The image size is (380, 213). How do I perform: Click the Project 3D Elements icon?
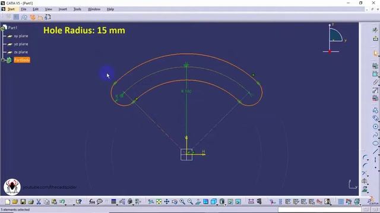click(365, 189)
